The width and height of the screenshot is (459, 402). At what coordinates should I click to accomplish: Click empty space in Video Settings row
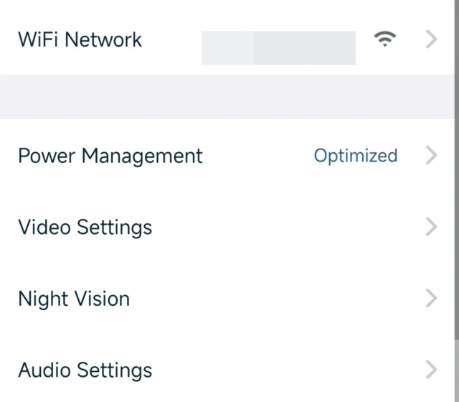[x=287, y=228]
